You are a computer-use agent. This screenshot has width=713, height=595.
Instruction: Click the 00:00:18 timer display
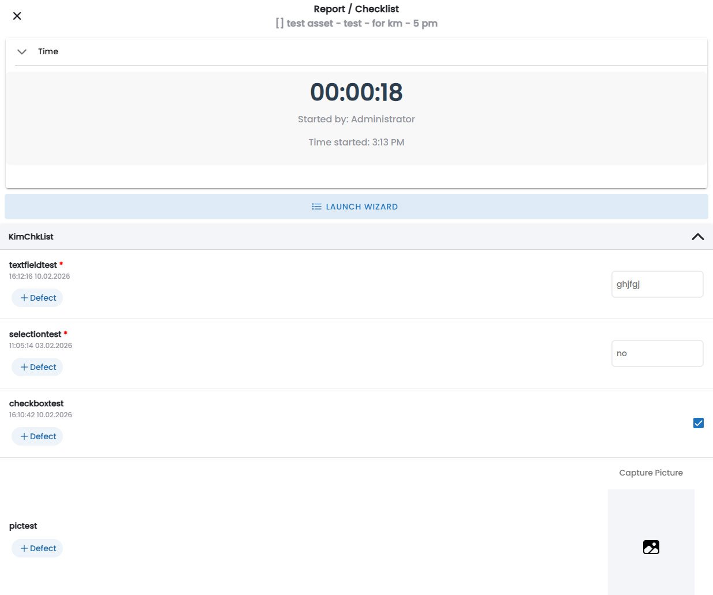click(x=356, y=92)
